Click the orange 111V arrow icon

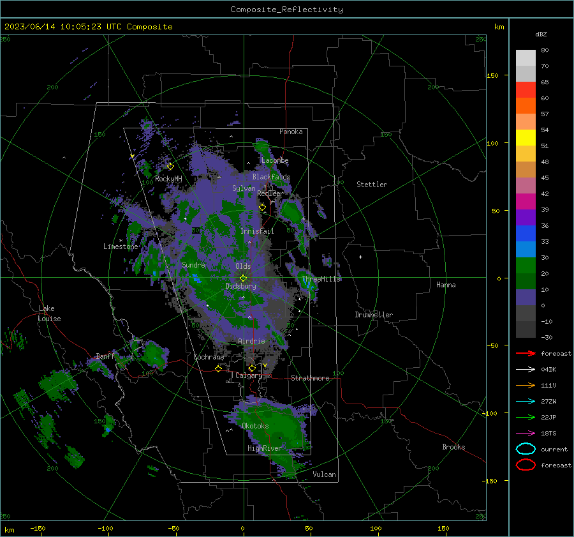coord(526,385)
